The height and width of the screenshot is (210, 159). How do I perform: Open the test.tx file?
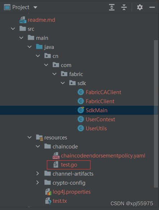[59, 201]
